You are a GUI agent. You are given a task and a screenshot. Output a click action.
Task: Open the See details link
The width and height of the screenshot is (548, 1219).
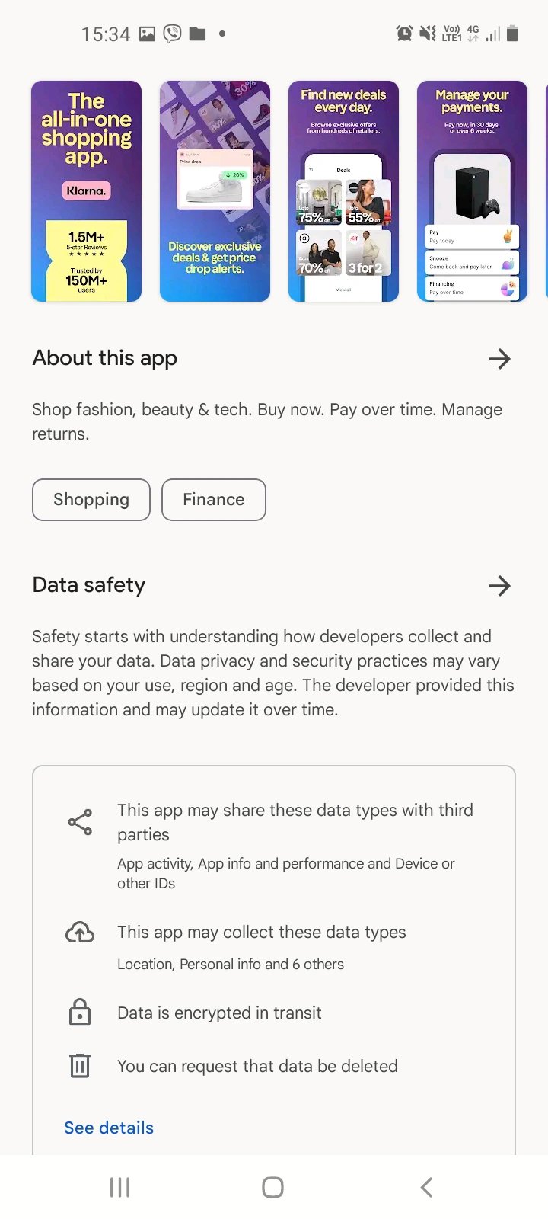(109, 1128)
